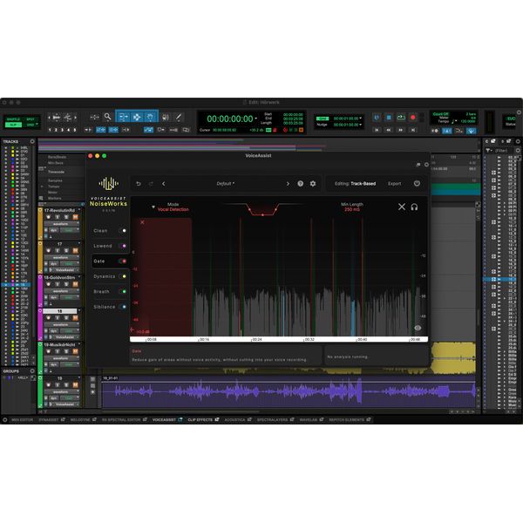Screen dimensions: 523x523
Task: Open VoiceAssist help question mark
Action: [300, 183]
